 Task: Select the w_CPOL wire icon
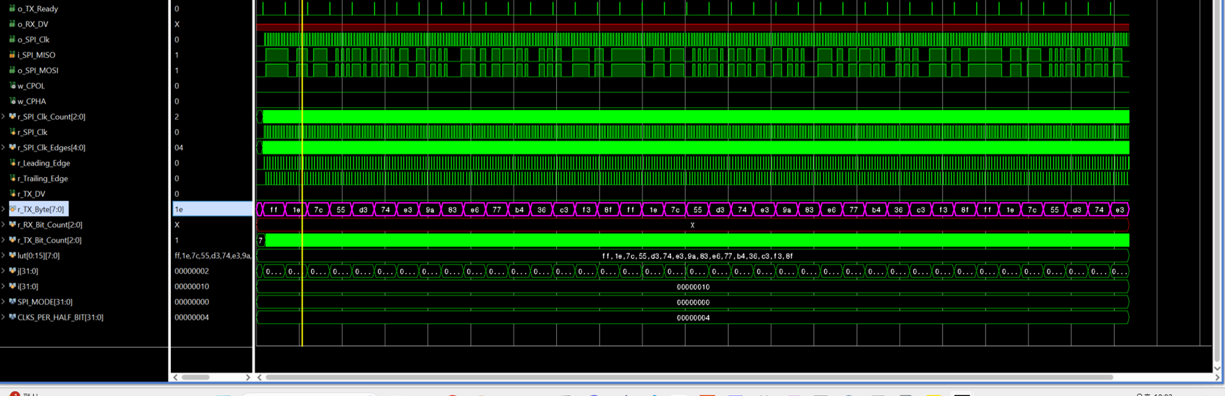pyautogui.click(x=12, y=86)
